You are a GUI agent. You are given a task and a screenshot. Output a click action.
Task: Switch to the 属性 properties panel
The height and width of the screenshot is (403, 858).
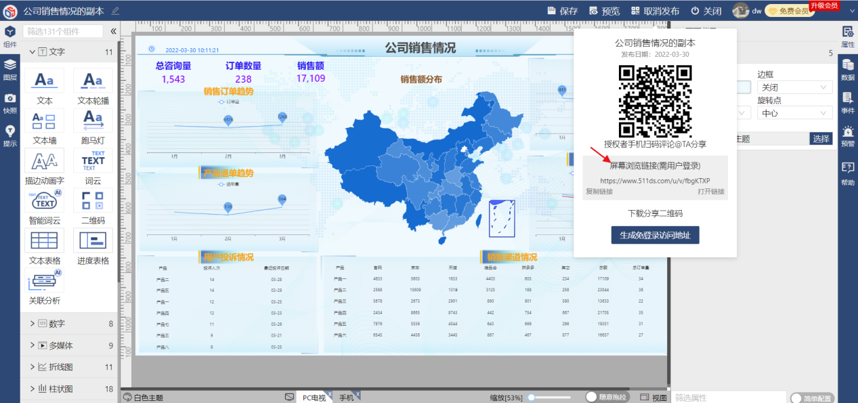(848, 37)
